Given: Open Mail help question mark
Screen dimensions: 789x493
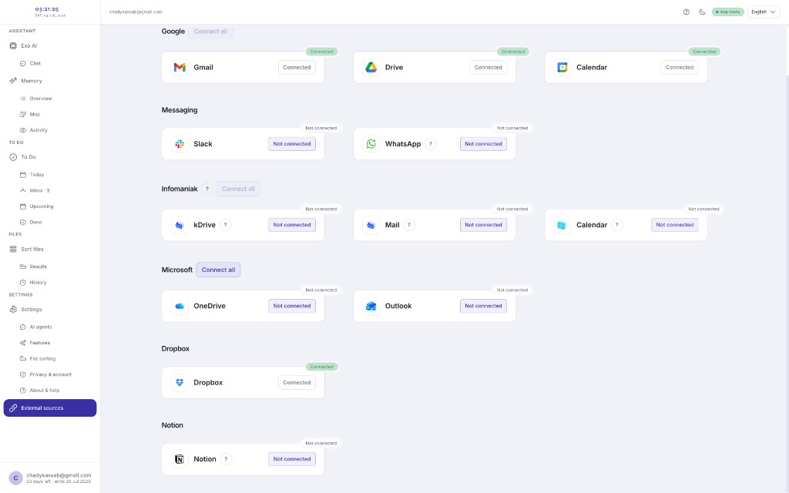Looking at the screenshot, I should click(409, 225).
